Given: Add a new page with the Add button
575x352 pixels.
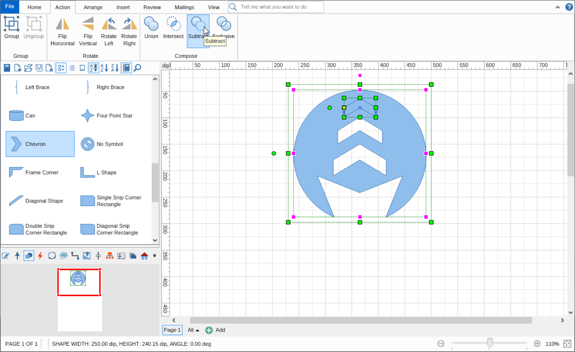Looking at the screenshot, I should pos(215,330).
